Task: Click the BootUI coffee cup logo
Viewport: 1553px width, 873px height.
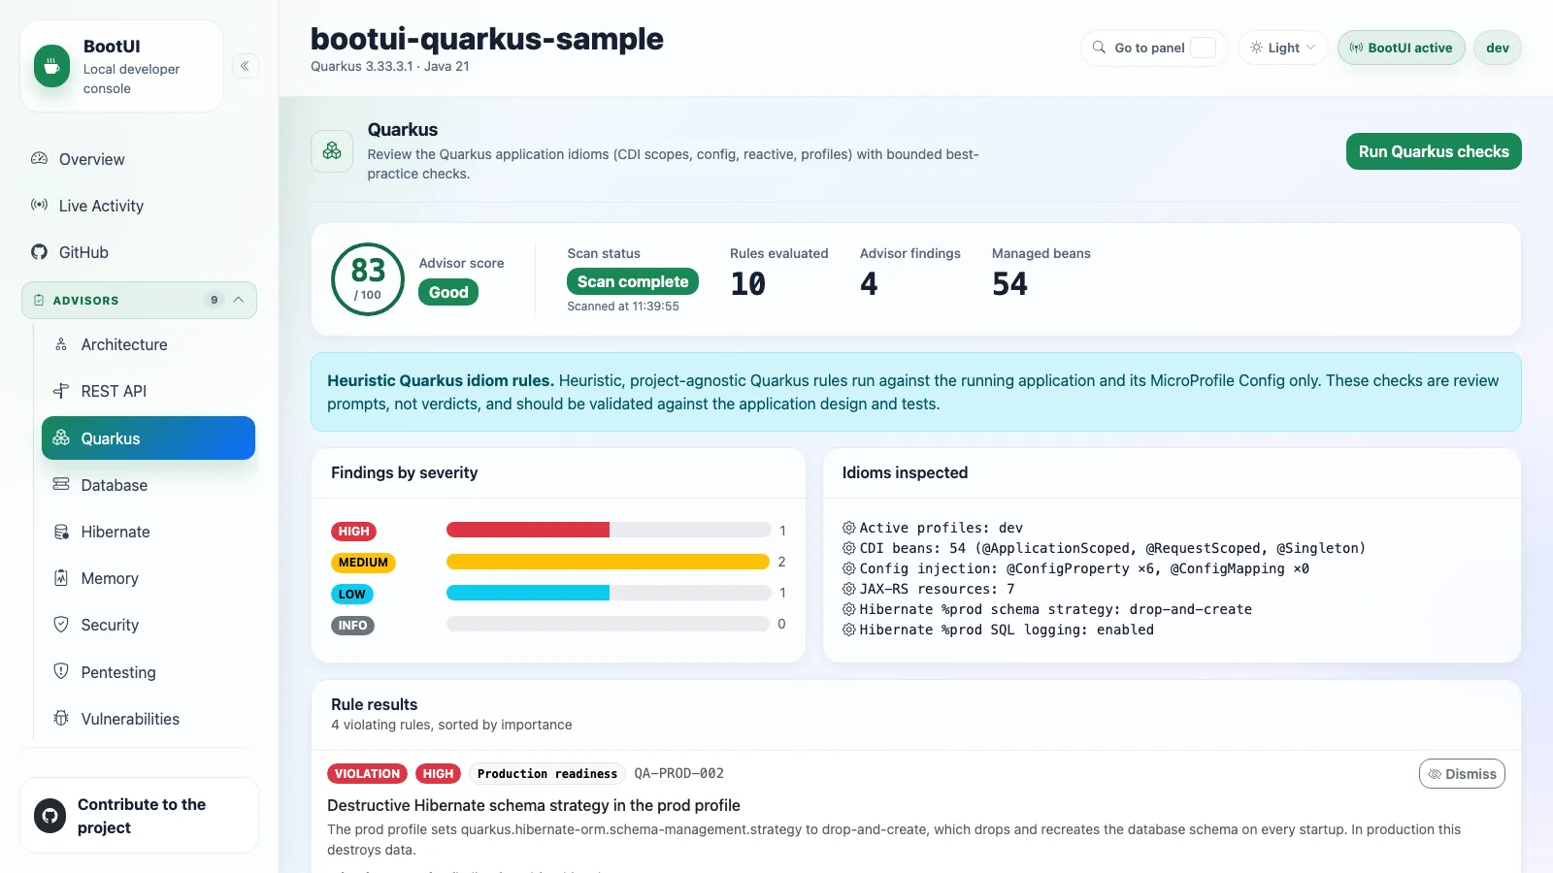Action: 51,66
